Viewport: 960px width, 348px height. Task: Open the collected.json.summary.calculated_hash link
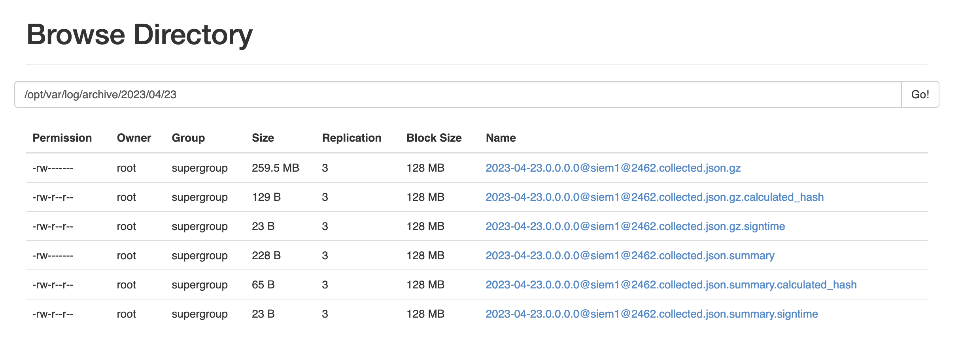pos(671,284)
